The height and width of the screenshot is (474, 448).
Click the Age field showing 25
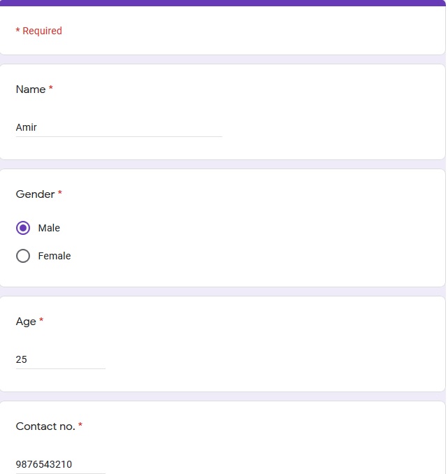[x=60, y=359]
